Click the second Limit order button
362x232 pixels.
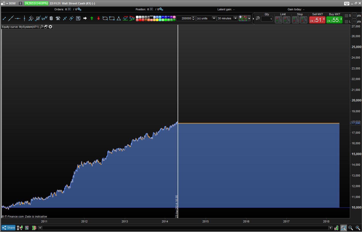pos(287,20)
